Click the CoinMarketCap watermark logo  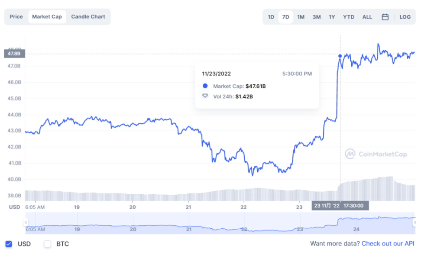point(376,154)
